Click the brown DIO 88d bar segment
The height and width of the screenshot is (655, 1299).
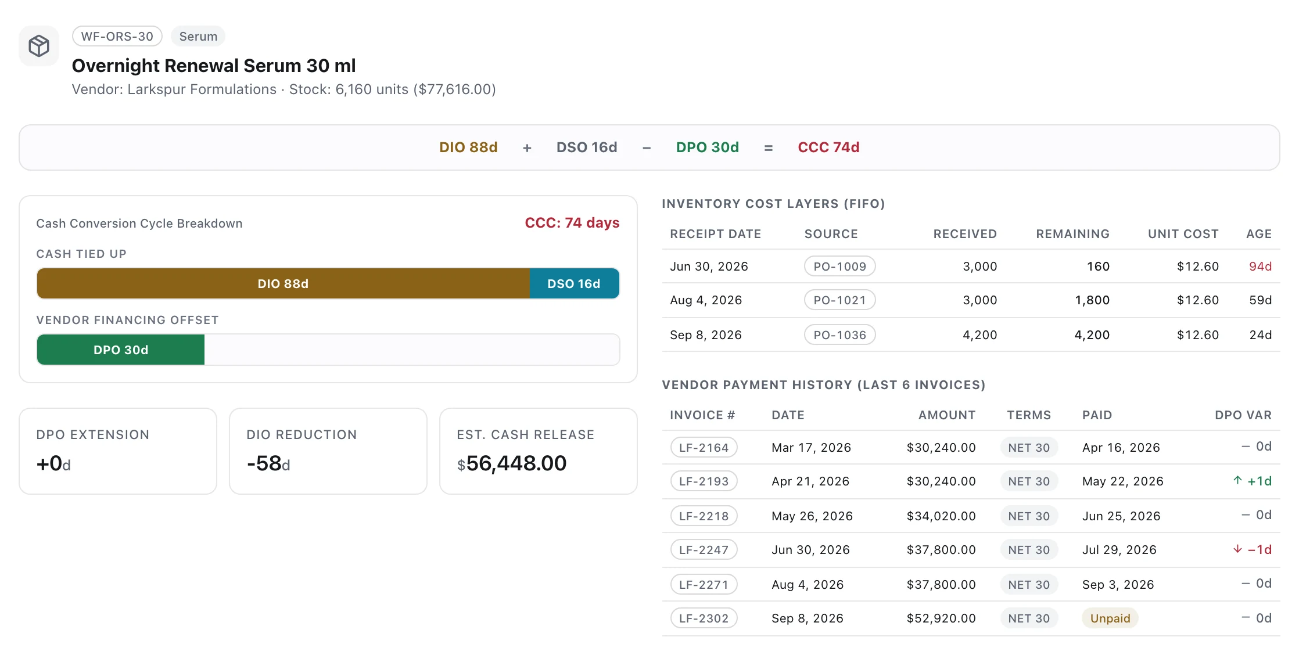tap(284, 284)
